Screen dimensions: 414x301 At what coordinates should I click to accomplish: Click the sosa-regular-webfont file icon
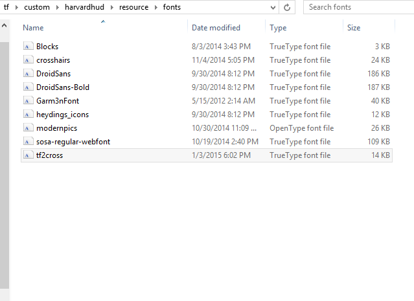pos(28,142)
